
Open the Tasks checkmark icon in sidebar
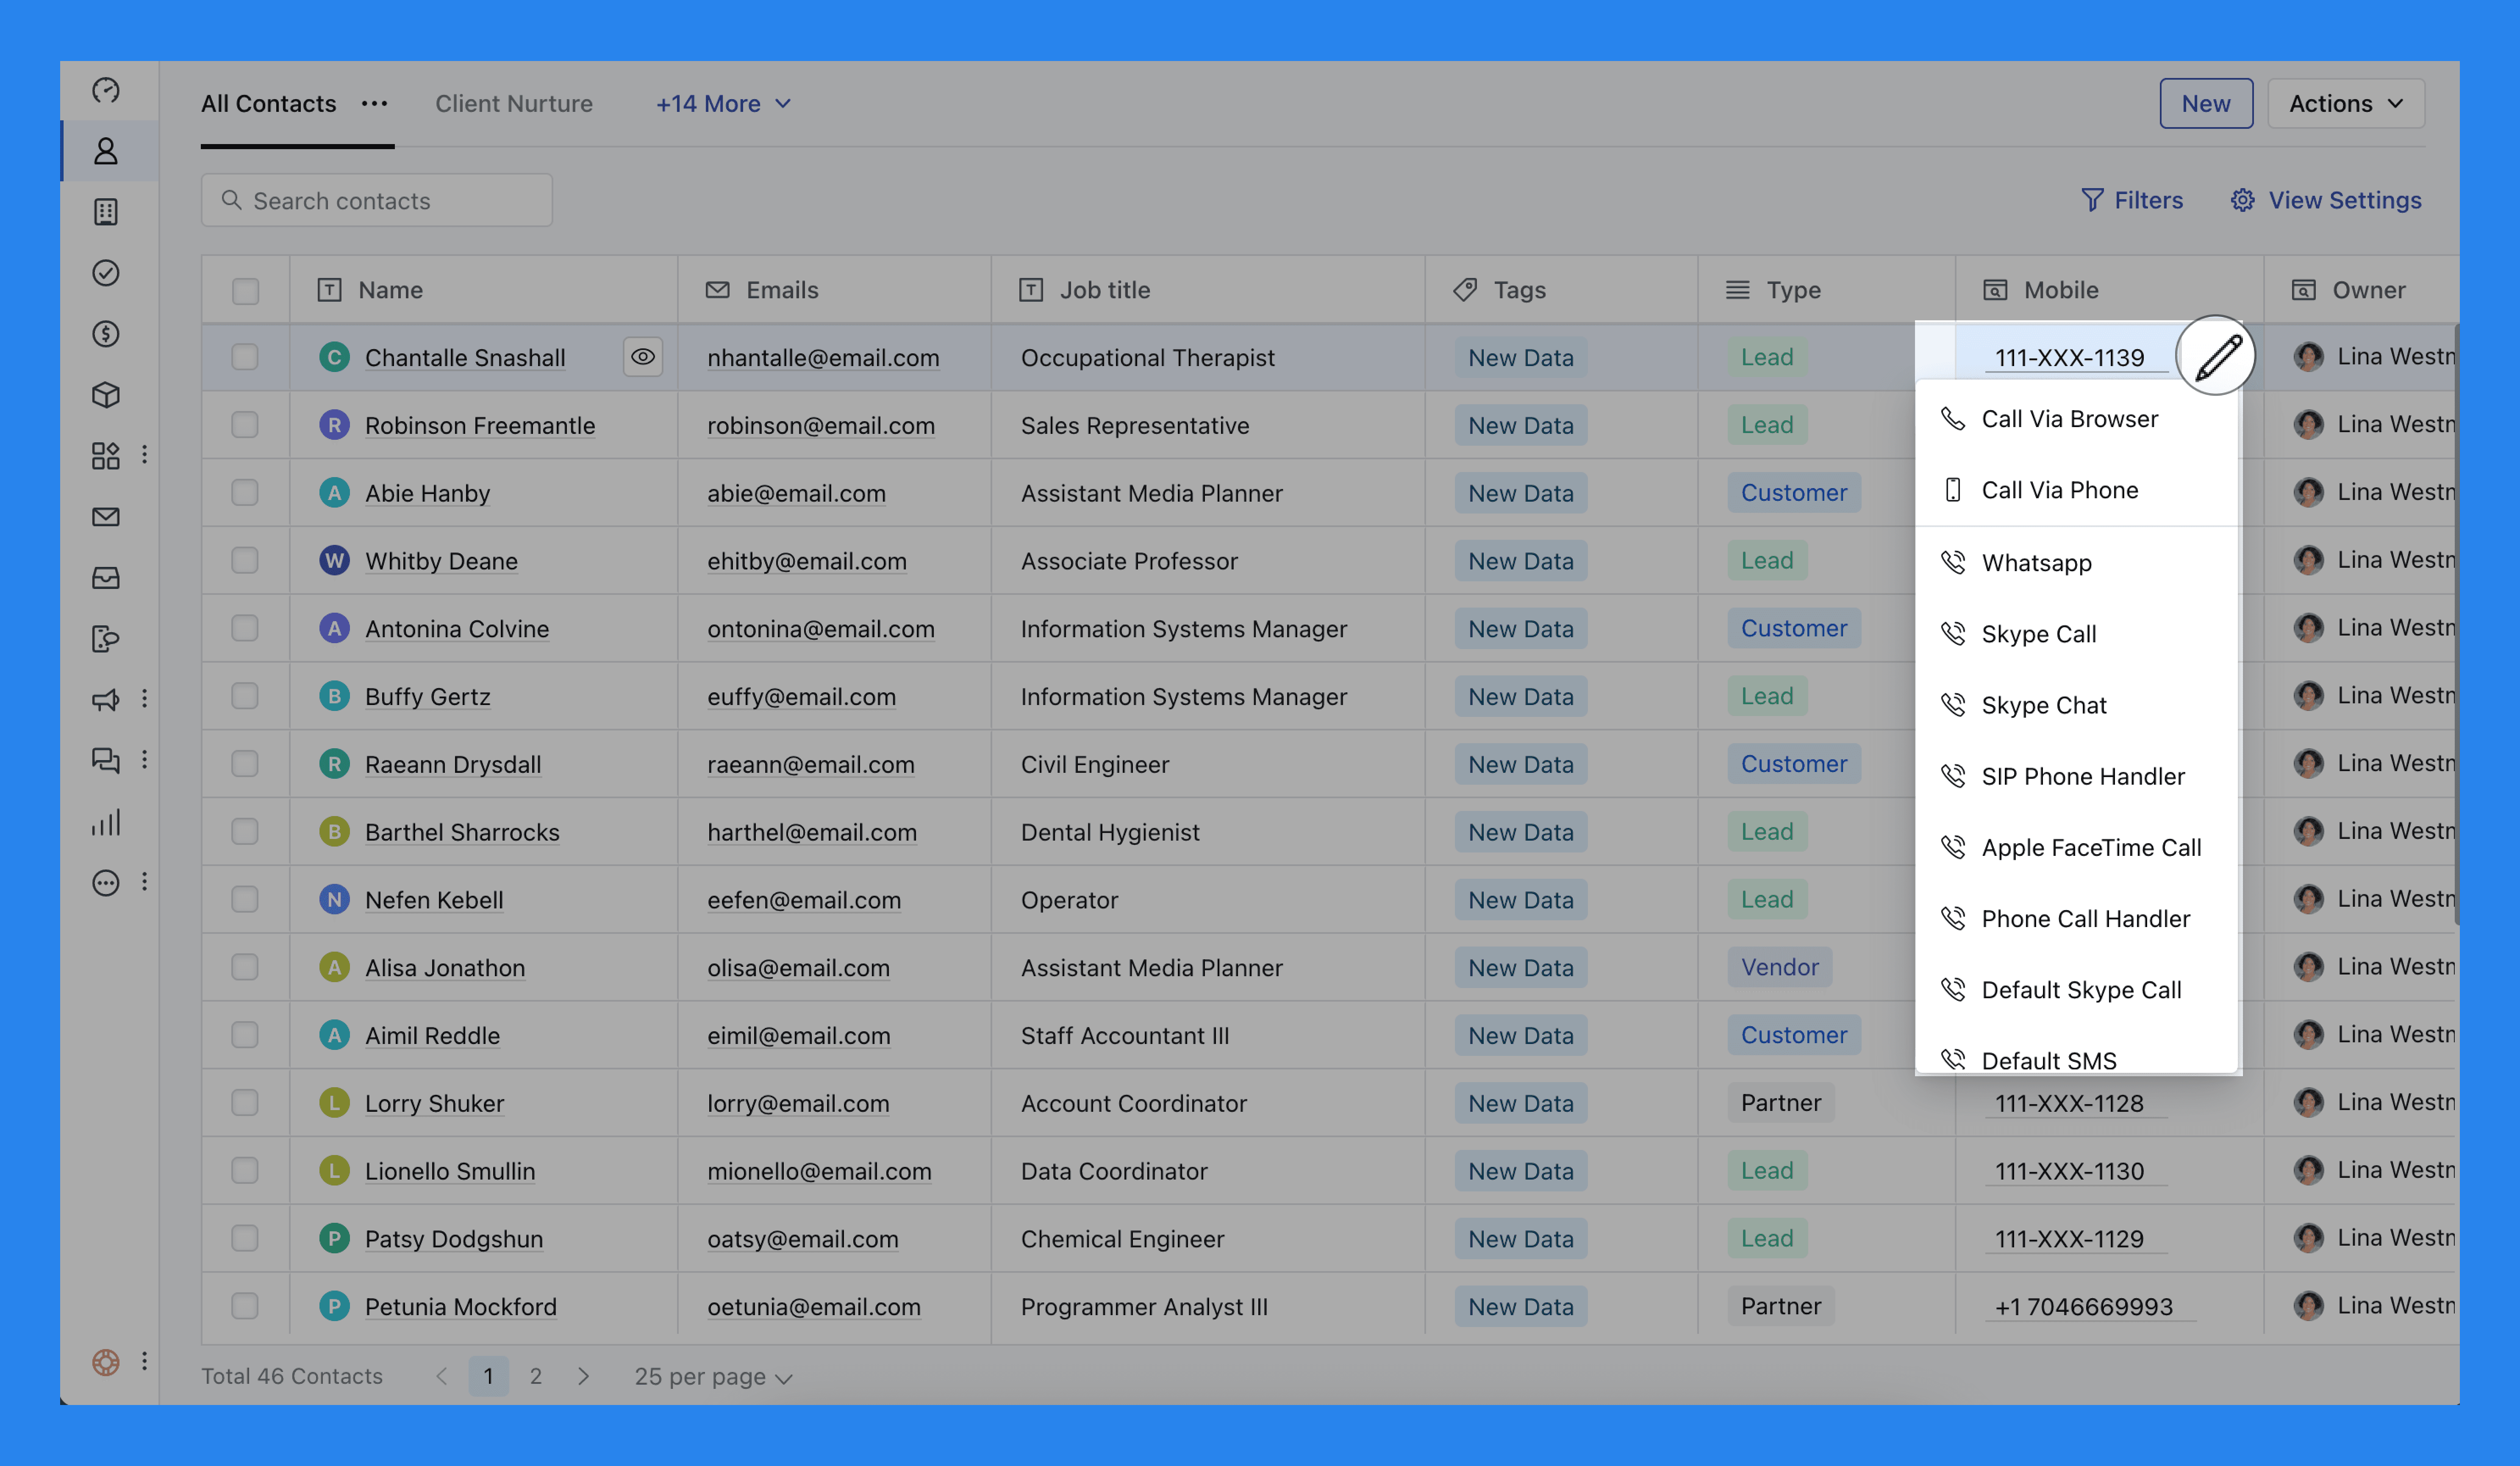[x=105, y=273]
